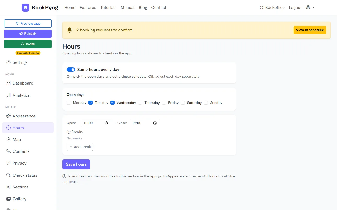Click the Analytics bar chart icon
The width and height of the screenshot is (337, 210).
tap(8, 95)
